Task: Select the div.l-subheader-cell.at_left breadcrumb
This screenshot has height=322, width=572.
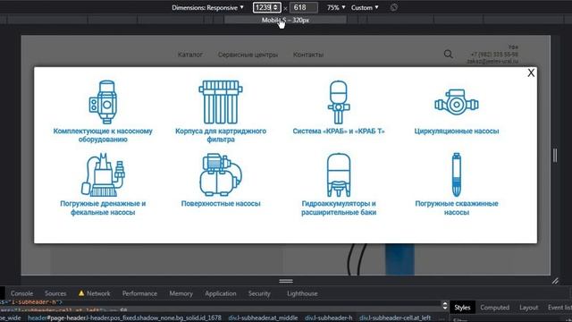Action: pos(395,318)
